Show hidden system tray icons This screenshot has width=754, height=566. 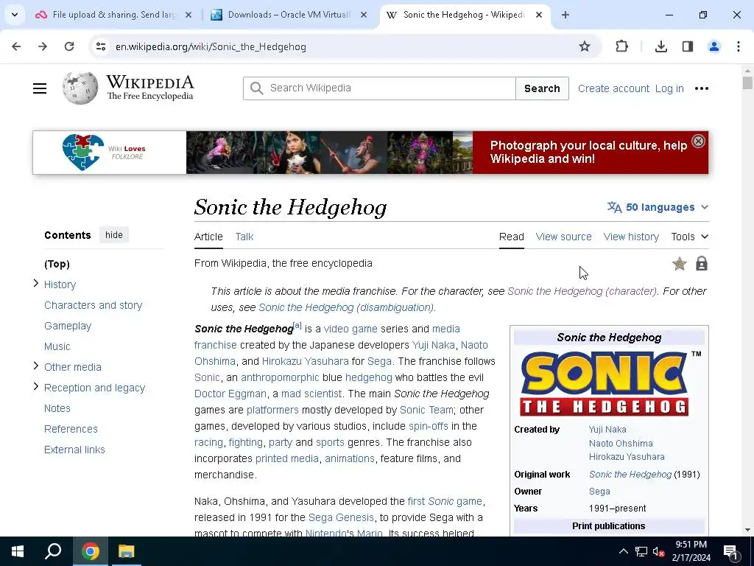pos(623,551)
